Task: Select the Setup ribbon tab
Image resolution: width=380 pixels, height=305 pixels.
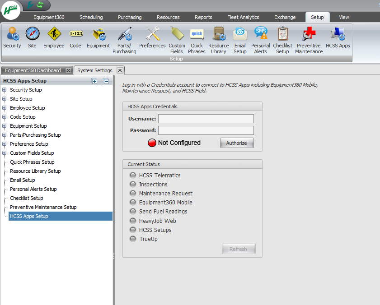Action: tap(317, 17)
